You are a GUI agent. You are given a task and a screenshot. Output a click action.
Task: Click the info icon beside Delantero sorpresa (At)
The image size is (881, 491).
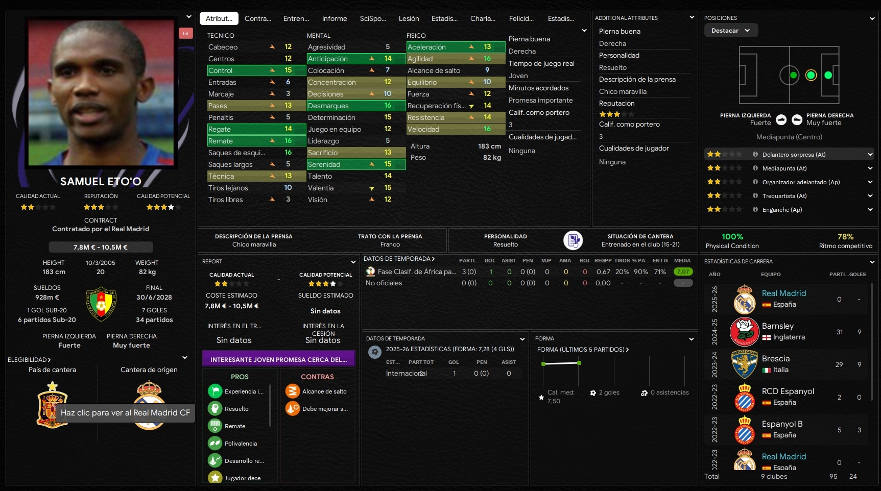click(x=755, y=154)
